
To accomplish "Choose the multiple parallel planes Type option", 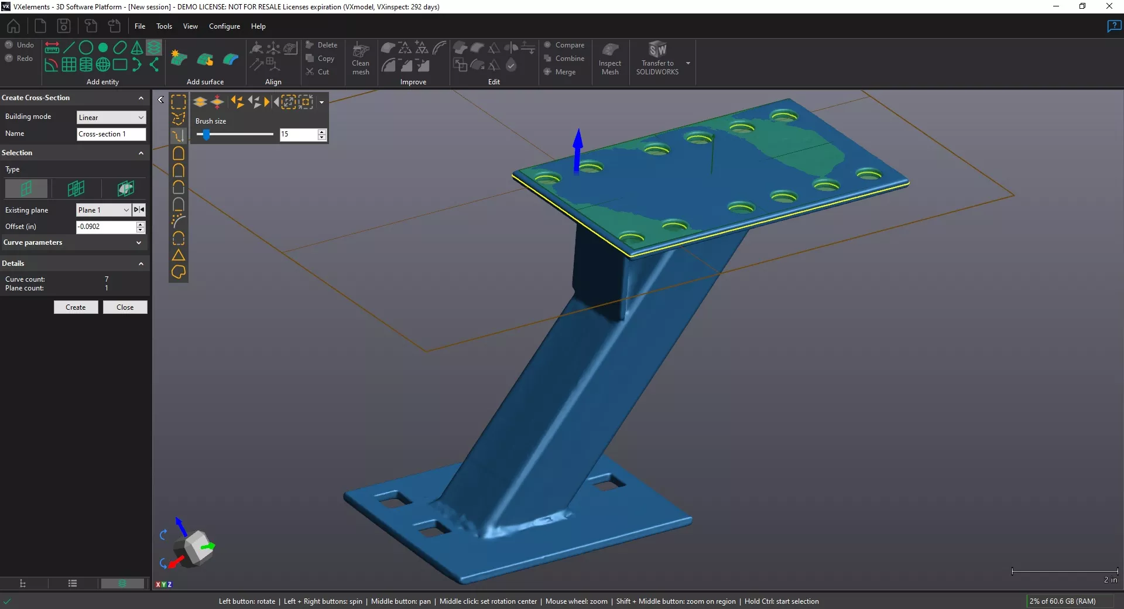I will coord(76,189).
